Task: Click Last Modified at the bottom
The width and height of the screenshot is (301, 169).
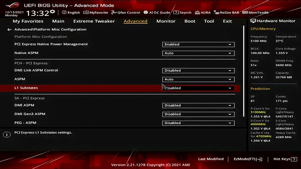Action: coord(211,159)
